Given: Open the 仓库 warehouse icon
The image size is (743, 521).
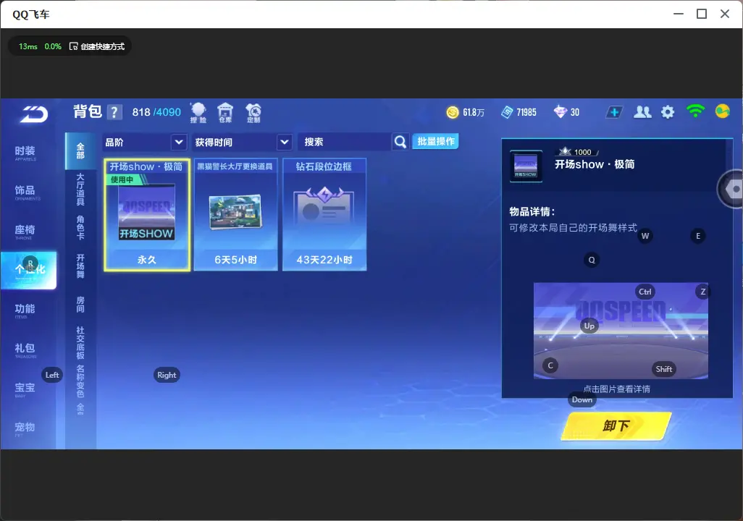Looking at the screenshot, I should tap(225, 113).
